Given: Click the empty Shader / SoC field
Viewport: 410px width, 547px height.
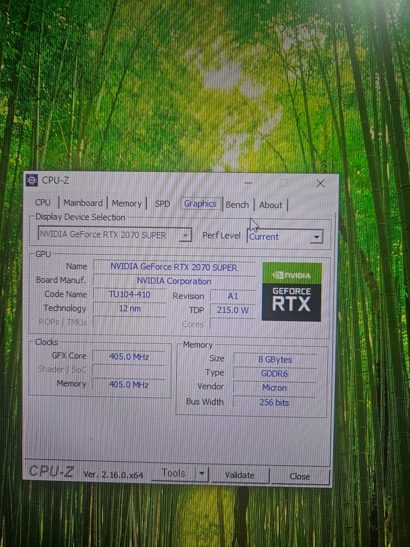Looking at the screenshot, I should pyautogui.click(x=129, y=370).
